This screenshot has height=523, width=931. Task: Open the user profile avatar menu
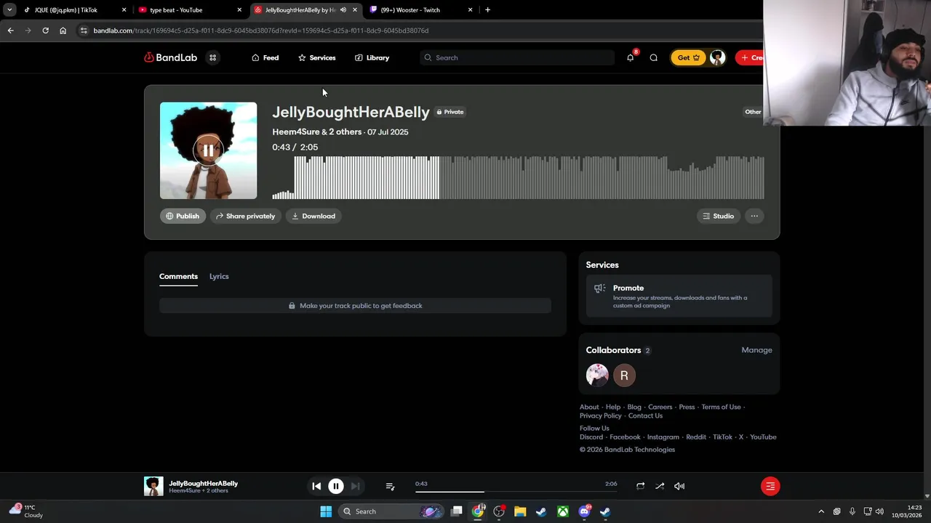click(x=717, y=57)
